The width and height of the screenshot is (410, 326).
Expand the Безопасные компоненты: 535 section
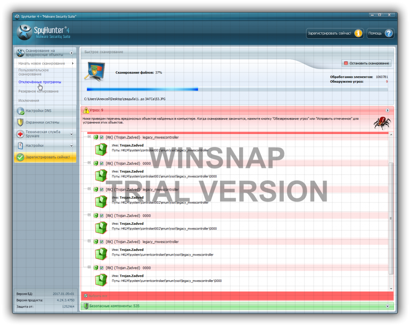pos(387,306)
